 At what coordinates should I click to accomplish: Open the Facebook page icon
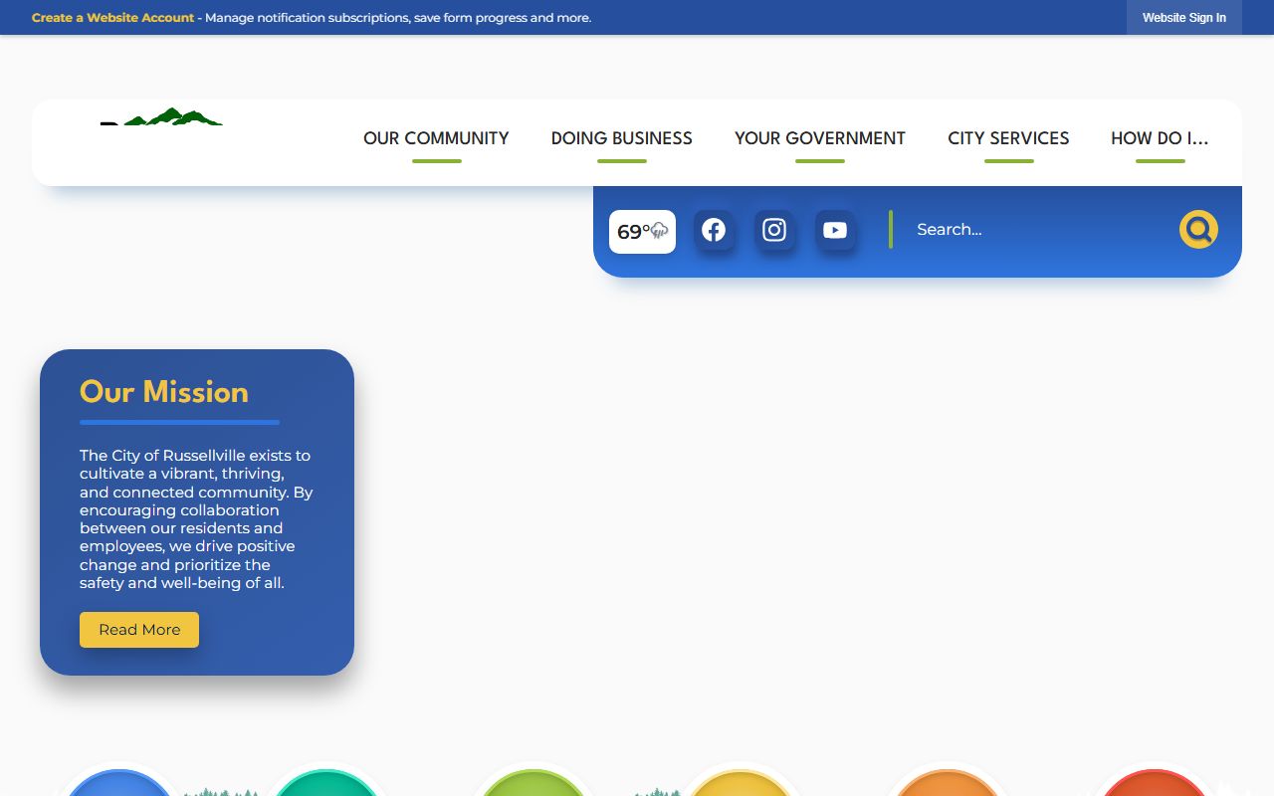coord(714,231)
